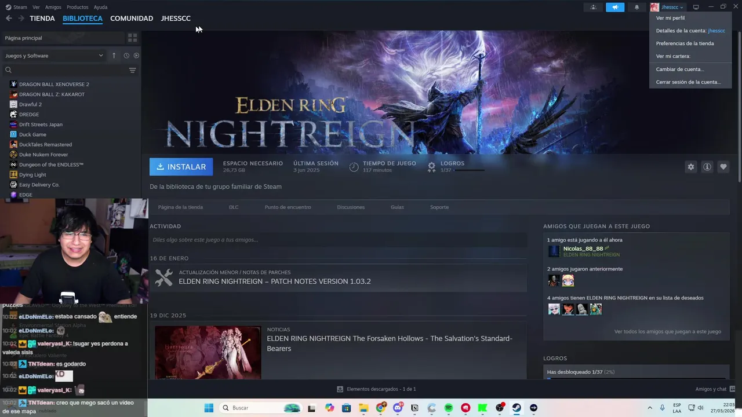Click the clock icon next to Tiempo de juego
Screen dimensions: 742x417
point(354,167)
